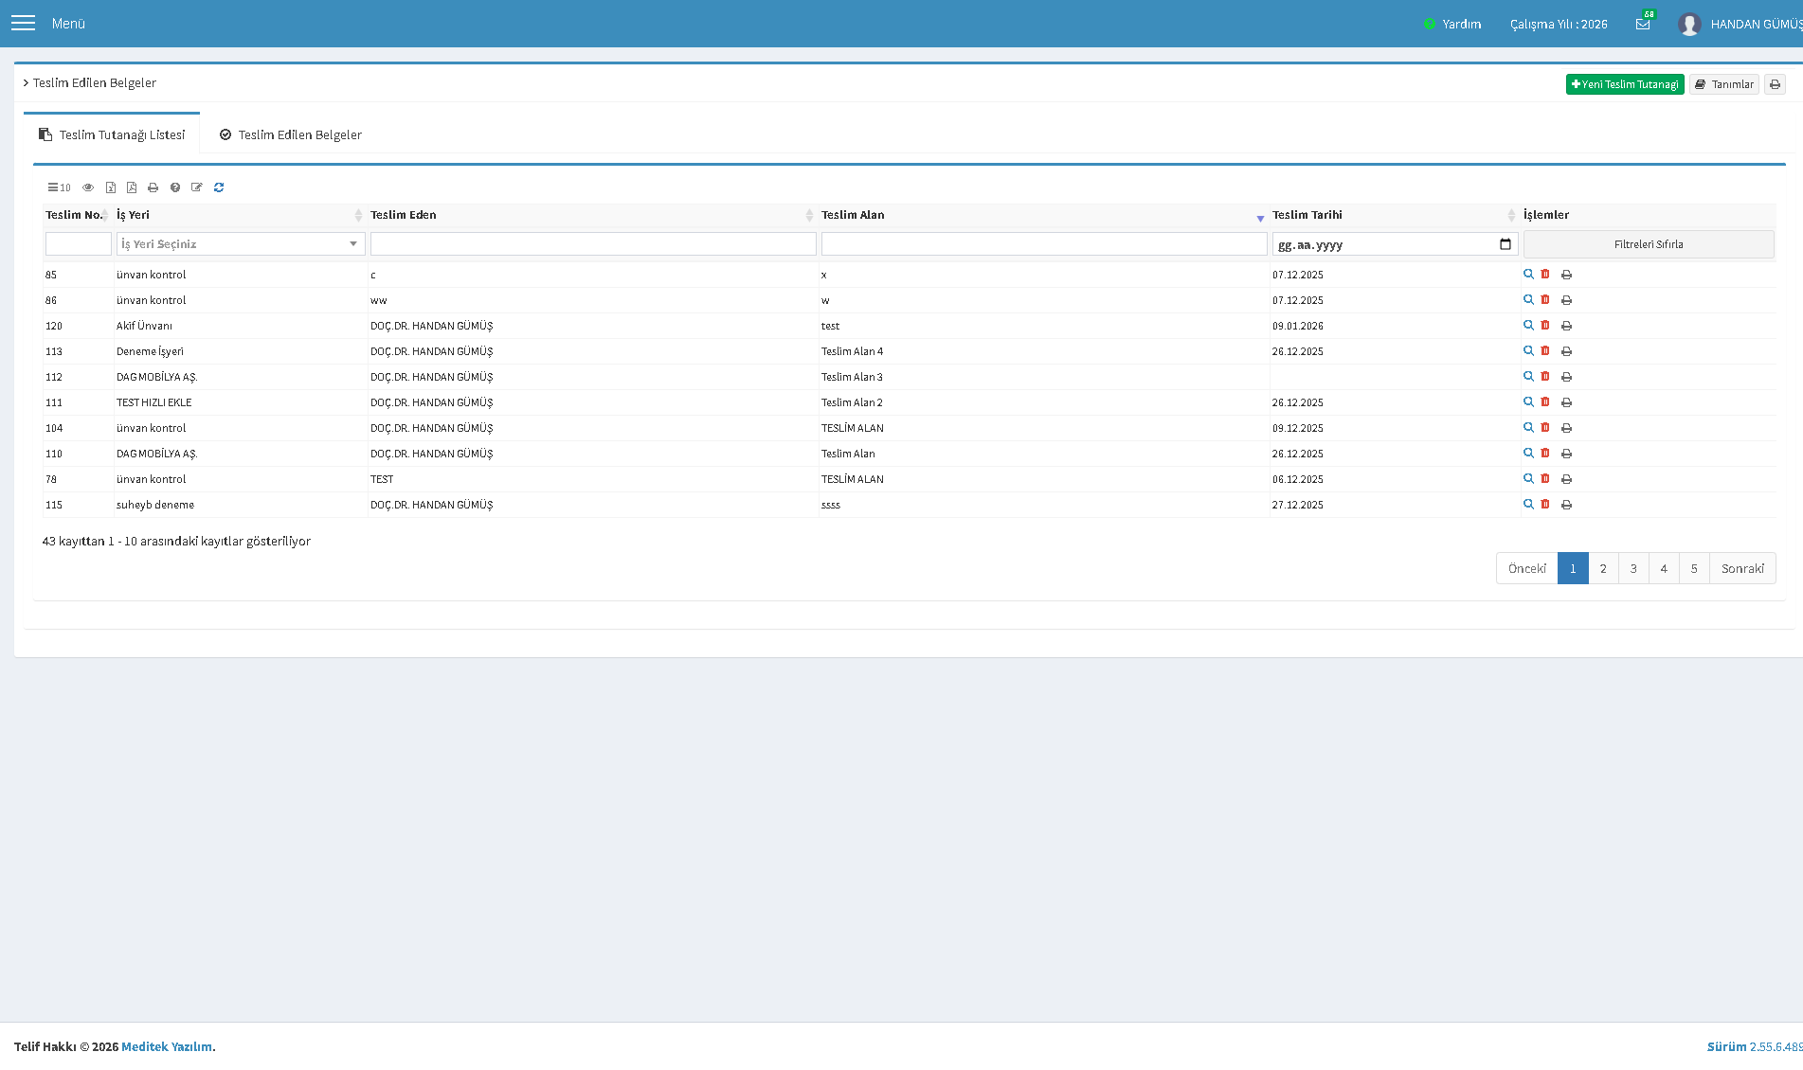Expand the İş Yeri Seçiniz dropdown
Viewport: 1803px width, 1070px height.
tap(241, 244)
